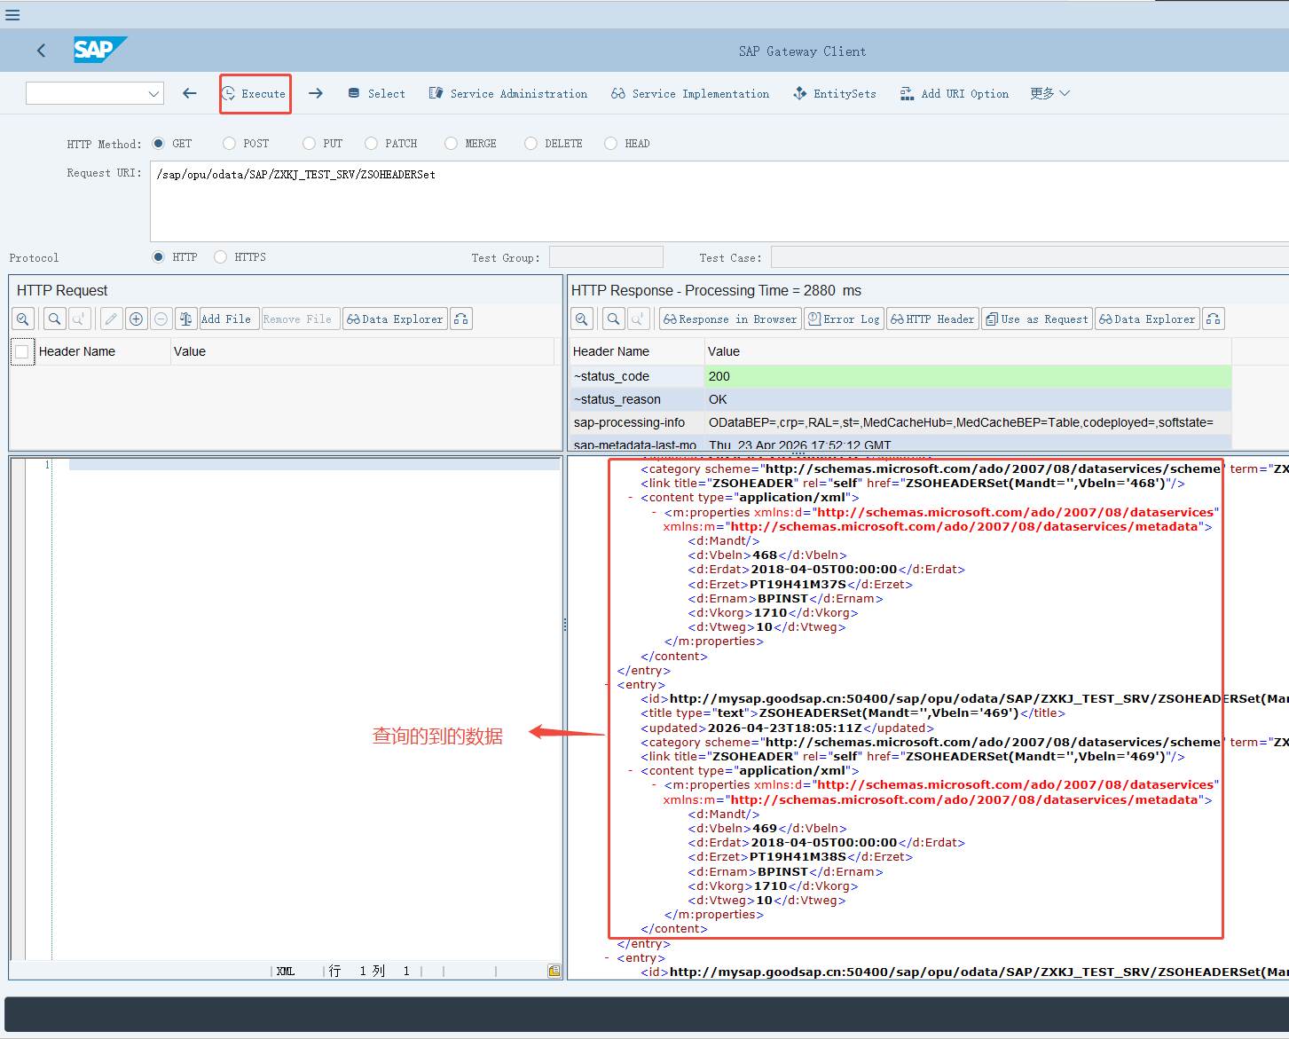Open Data Explorer in HTTP Response panel

(1147, 319)
